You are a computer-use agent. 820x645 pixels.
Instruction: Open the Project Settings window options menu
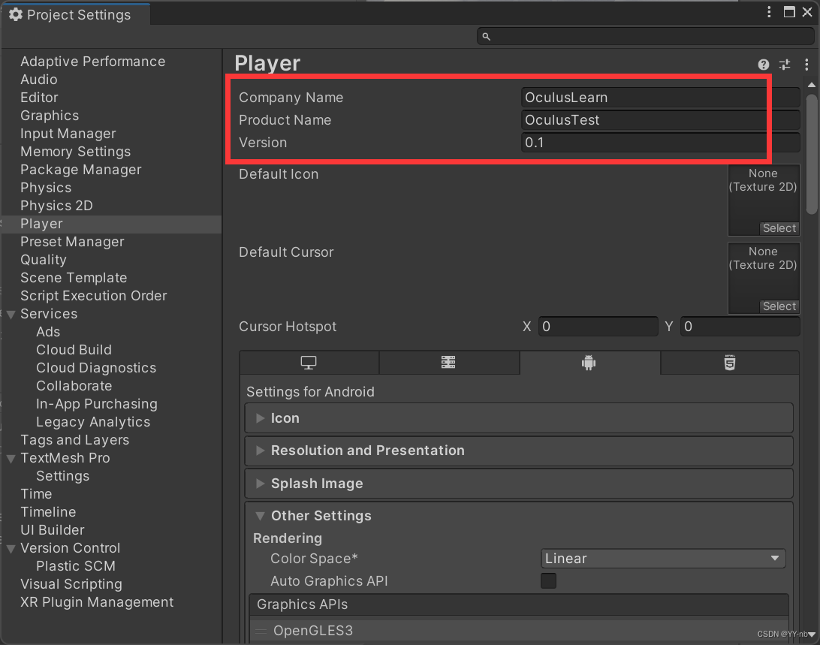coord(769,12)
